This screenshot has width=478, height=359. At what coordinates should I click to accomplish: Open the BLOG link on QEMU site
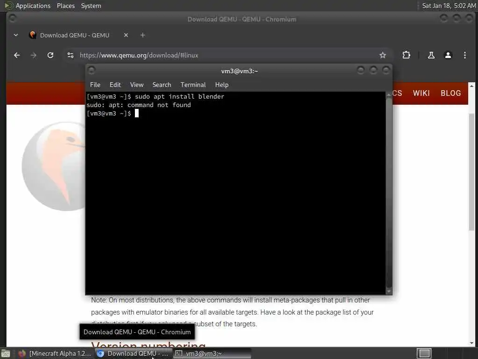pos(450,93)
